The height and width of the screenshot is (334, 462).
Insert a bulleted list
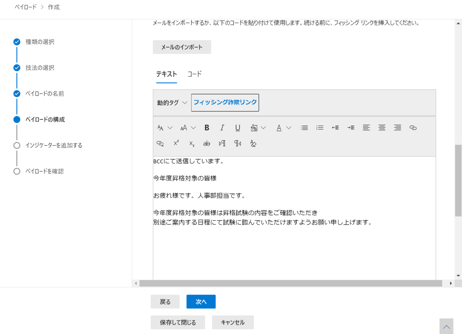tap(304, 127)
